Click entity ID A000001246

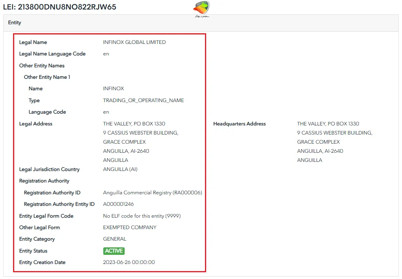[x=118, y=204]
